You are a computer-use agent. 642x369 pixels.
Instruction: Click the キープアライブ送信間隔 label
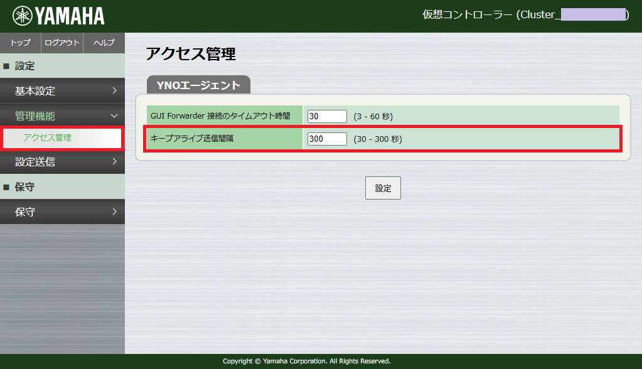[x=191, y=139]
